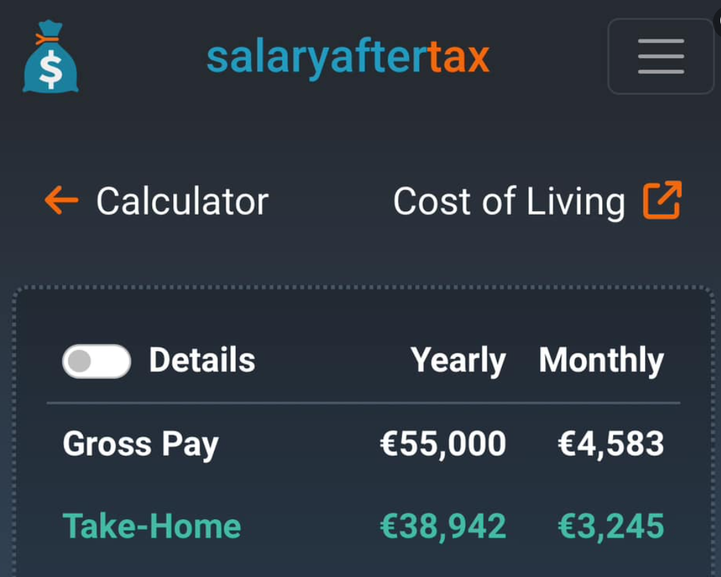Click the monthly gross pay €4,583

pyautogui.click(x=610, y=444)
